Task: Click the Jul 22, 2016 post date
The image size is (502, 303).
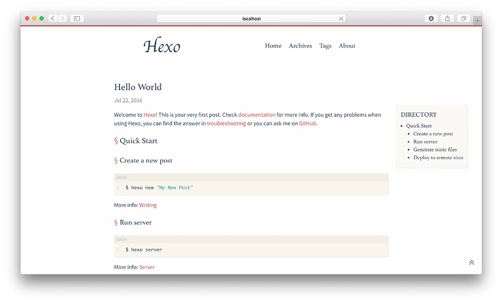Action: point(128,100)
